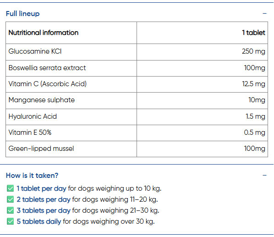
Task: Click the Full lineup heading
Action: [23, 14]
